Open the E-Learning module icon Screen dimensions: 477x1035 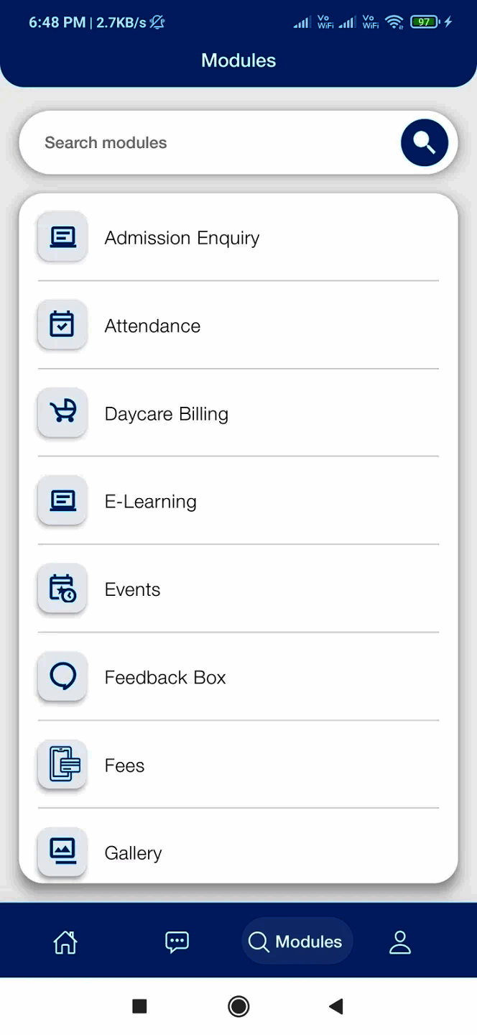click(62, 500)
